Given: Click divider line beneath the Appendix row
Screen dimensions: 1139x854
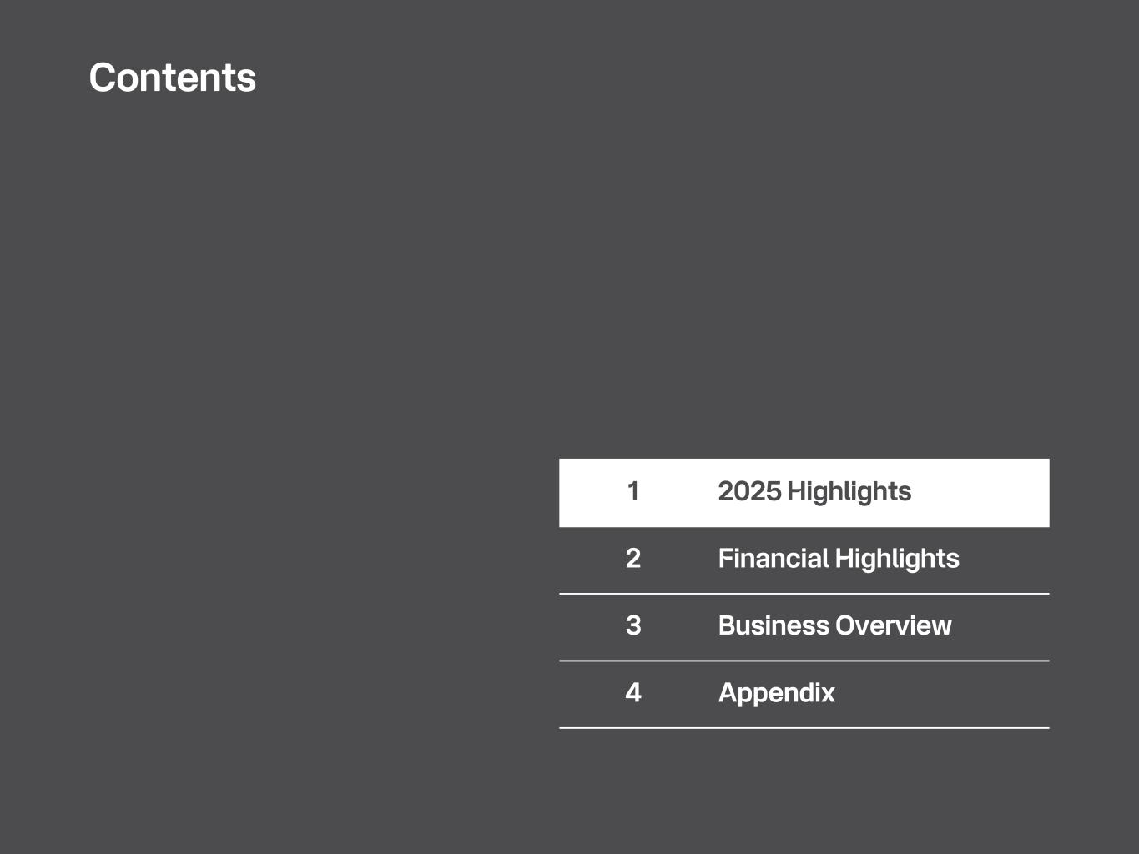Looking at the screenshot, I should point(804,728).
